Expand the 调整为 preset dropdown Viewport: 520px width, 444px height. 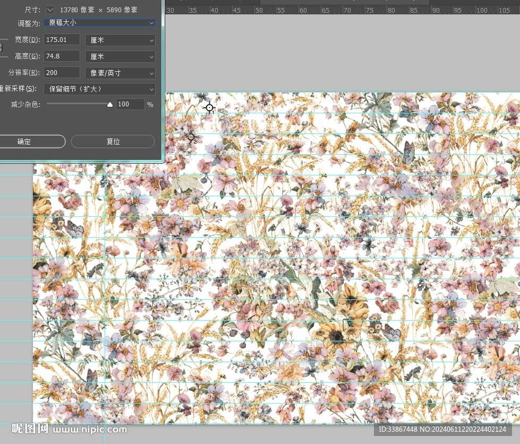click(x=99, y=23)
